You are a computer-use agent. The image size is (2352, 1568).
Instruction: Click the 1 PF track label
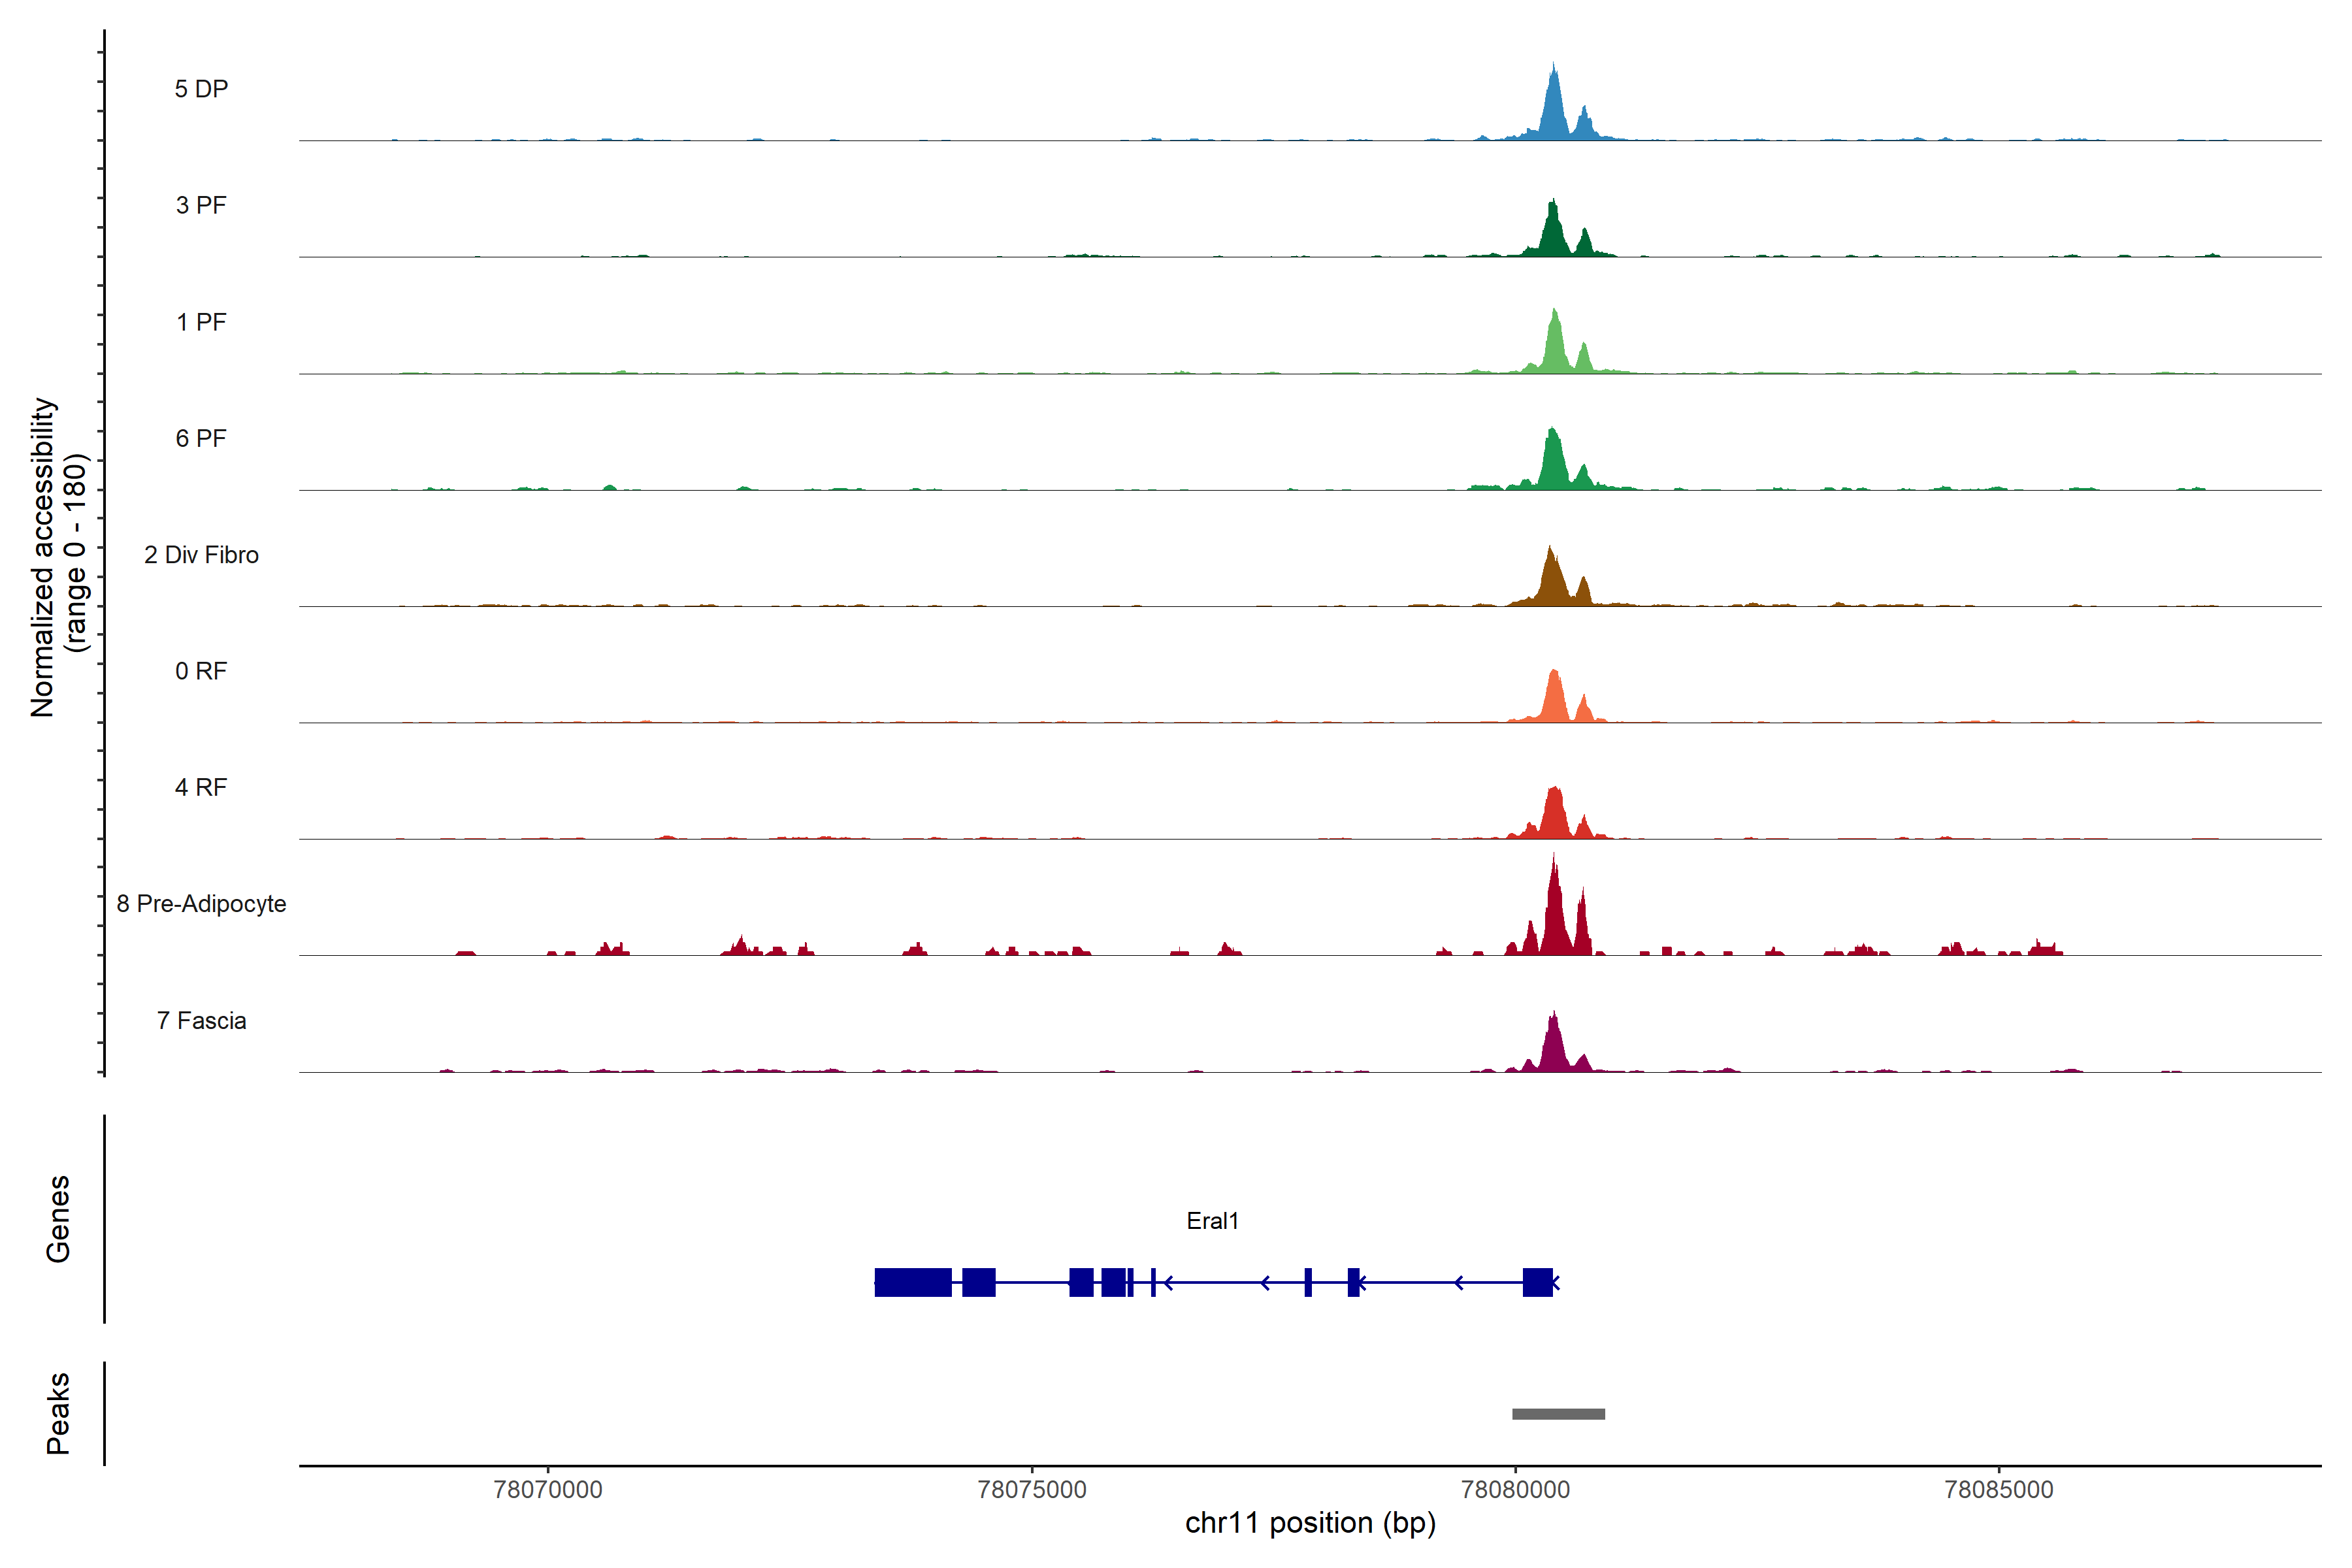201,322
